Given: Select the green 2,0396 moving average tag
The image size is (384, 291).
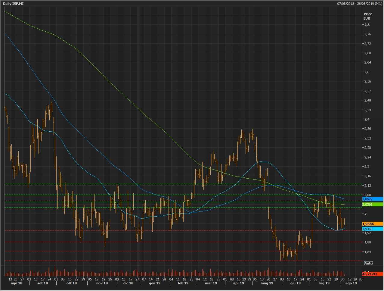Looking at the screenshot, I should 372,205.
